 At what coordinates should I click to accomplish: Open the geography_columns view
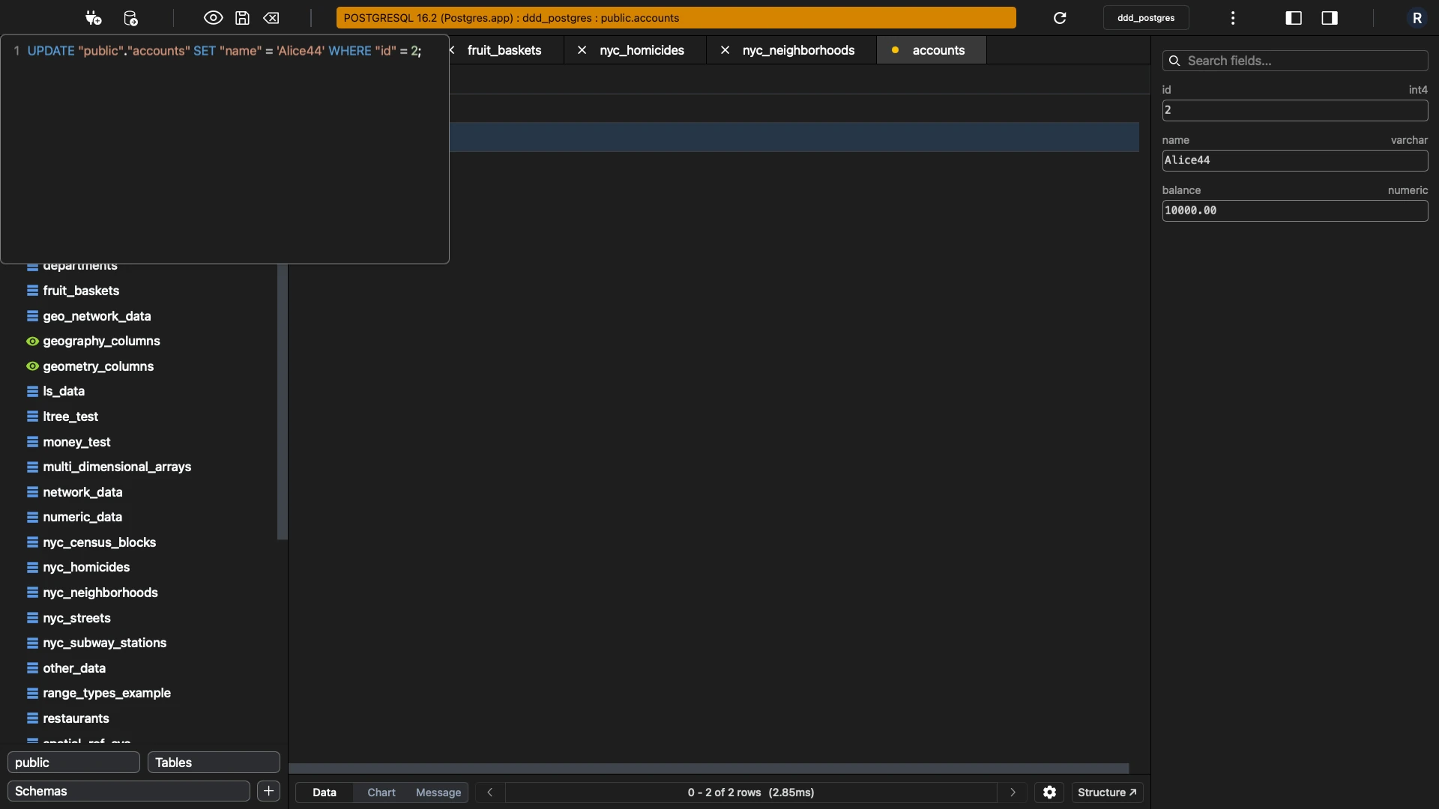(101, 341)
